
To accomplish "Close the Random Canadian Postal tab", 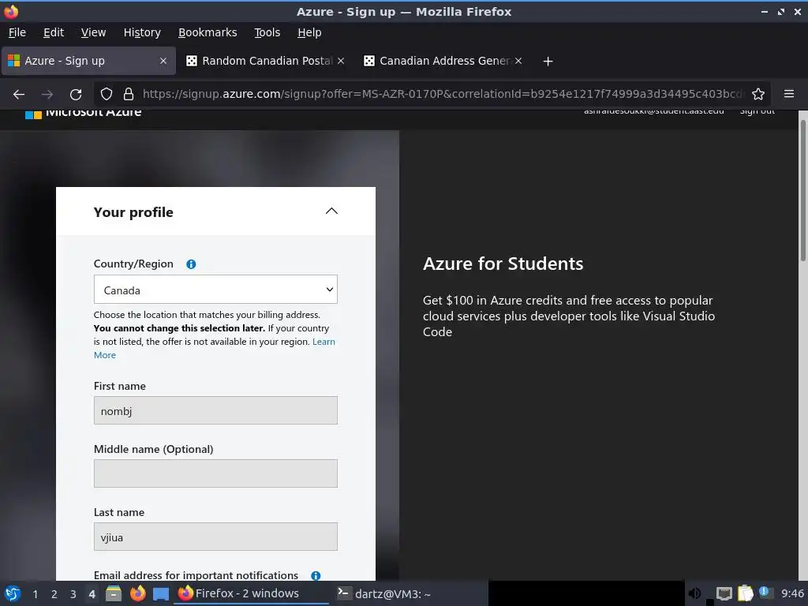I will pyautogui.click(x=341, y=61).
